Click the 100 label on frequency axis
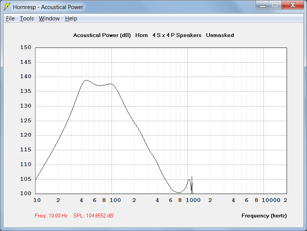The height and width of the screenshot is (231, 307). [x=115, y=200]
